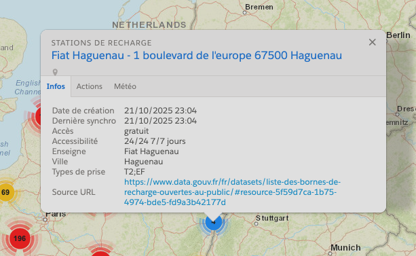Click the Munich city label on map

(345, 248)
